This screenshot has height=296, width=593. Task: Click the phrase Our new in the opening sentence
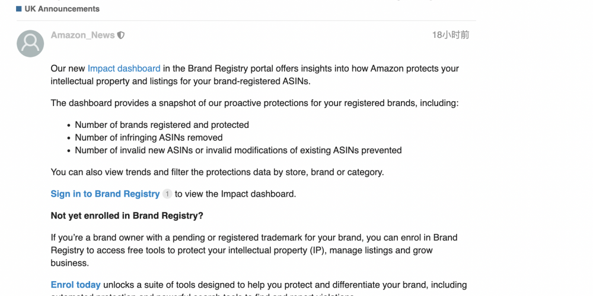pyautogui.click(x=68, y=69)
